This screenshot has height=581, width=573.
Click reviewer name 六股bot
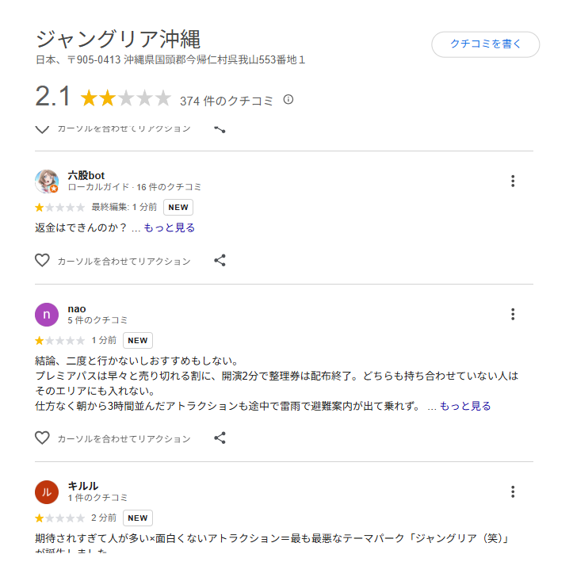[x=86, y=175]
